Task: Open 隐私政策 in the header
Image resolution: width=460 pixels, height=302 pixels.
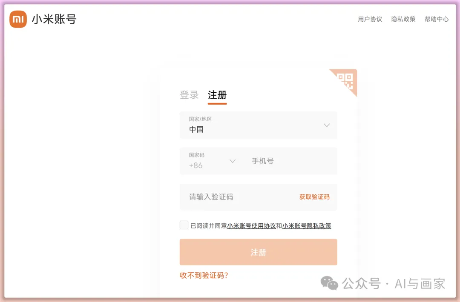Action: click(x=403, y=19)
